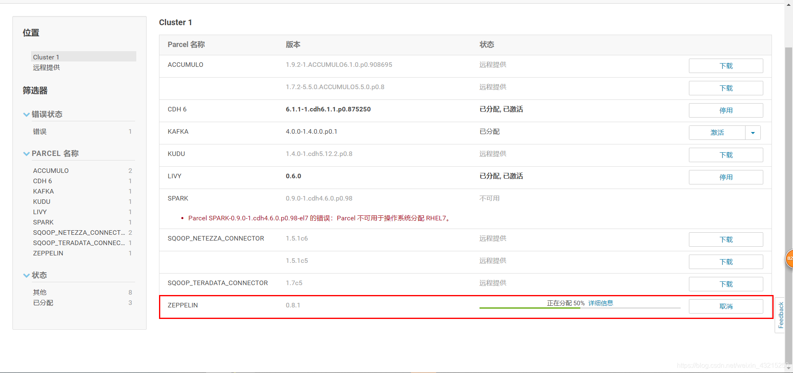Open the Feedback side tab

click(780, 315)
